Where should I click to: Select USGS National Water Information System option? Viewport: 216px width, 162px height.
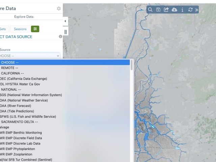[x=31, y=95]
